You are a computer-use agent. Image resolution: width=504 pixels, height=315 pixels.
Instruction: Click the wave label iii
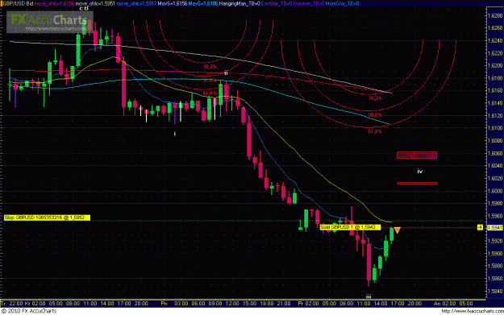(x=369, y=296)
